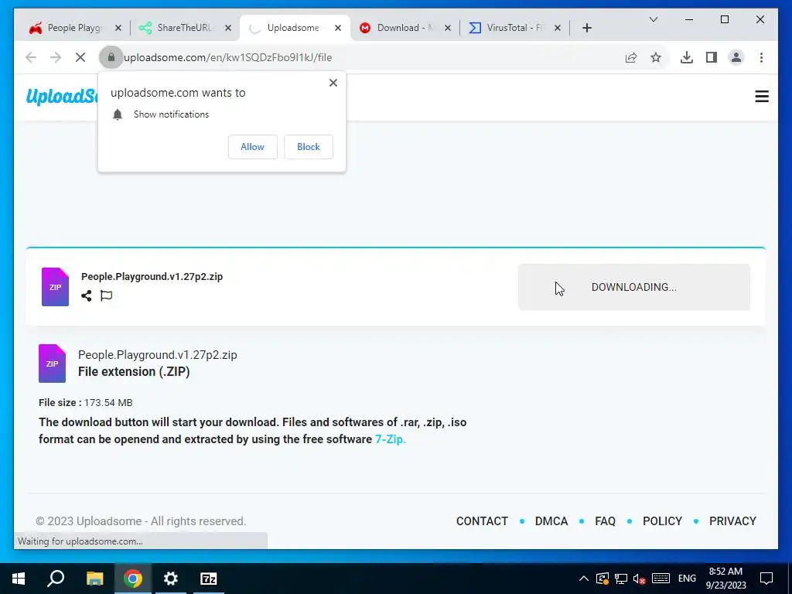The height and width of the screenshot is (594, 792).
Task: Open the site hamburger menu
Action: point(762,97)
